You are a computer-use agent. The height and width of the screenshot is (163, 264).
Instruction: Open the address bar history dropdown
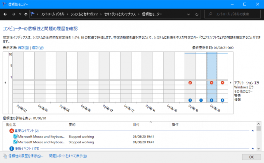(x=189, y=14)
